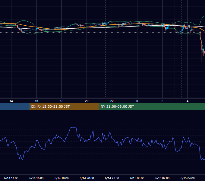Image resolution: width=205 pixels, height=181 pixels.
Task: Click the 22 hour label on upper axis
Action: pyautogui.click(x=112, y=101)
